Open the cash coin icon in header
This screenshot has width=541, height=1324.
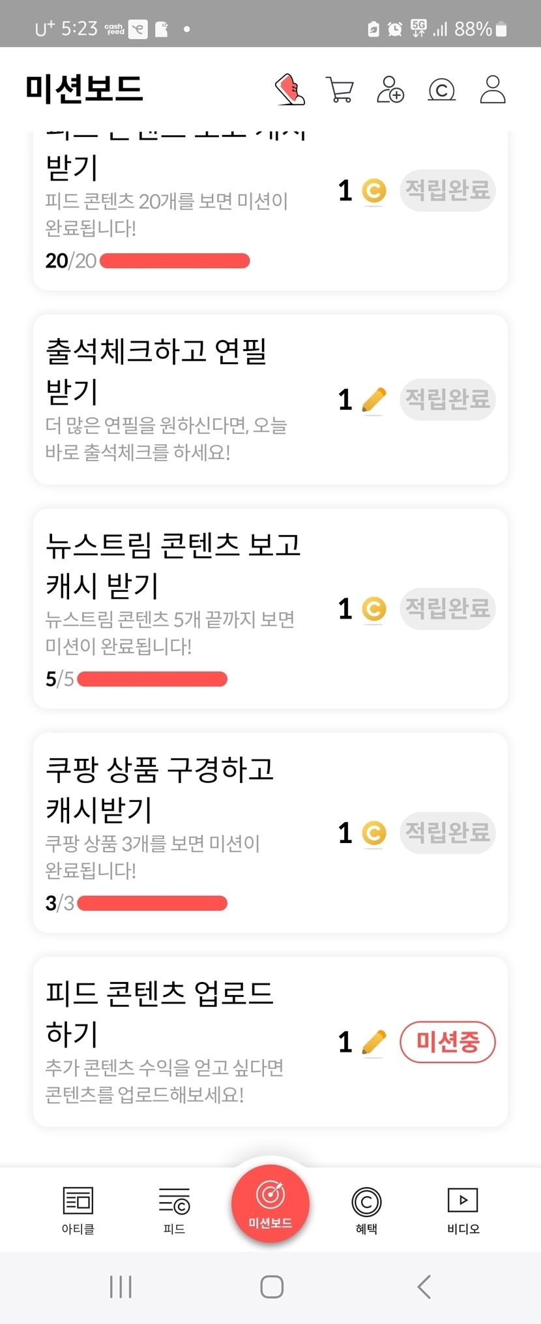(441, 90)
